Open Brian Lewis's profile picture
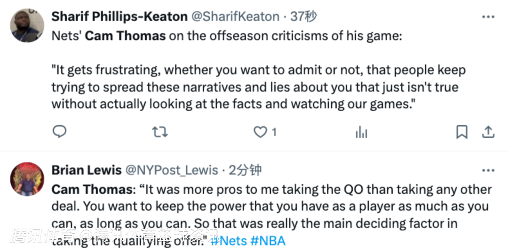 tap(27, 179)
